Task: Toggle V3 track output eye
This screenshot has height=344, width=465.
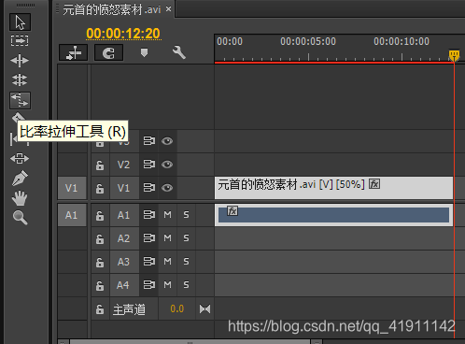Action: point(167,141)
